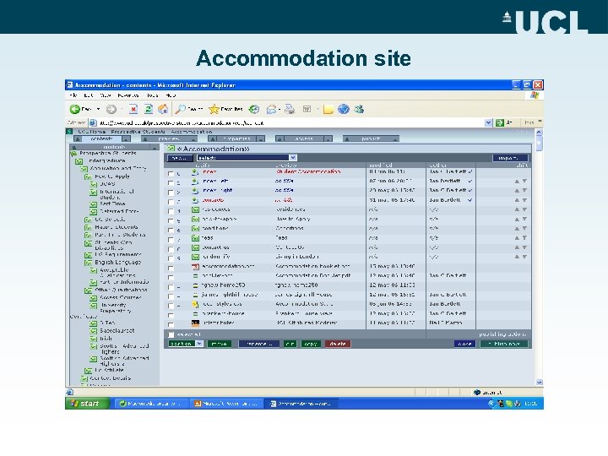The width and height of the screenshot is (608, 456).
Task: Open the Tools menu
Action: (152, 95)
